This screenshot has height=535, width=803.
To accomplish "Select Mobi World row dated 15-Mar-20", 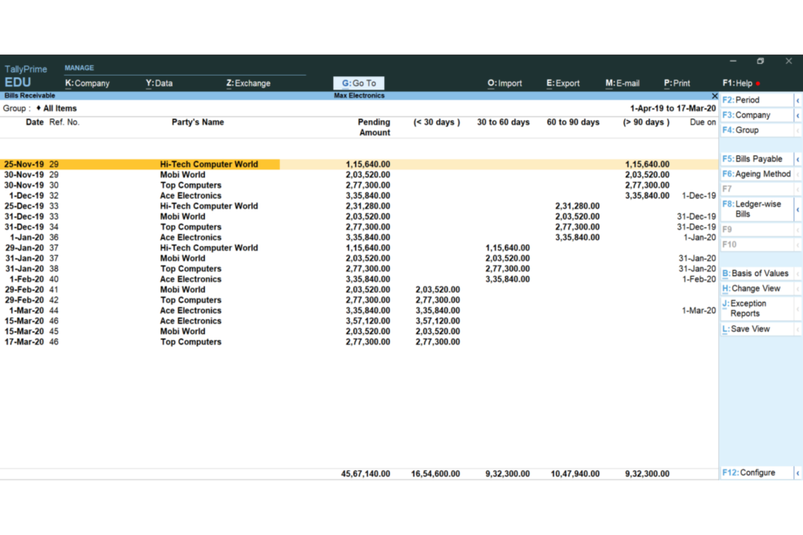I will pos(359,331).
